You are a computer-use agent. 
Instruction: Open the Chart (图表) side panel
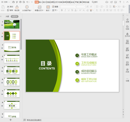click(127, 49)
